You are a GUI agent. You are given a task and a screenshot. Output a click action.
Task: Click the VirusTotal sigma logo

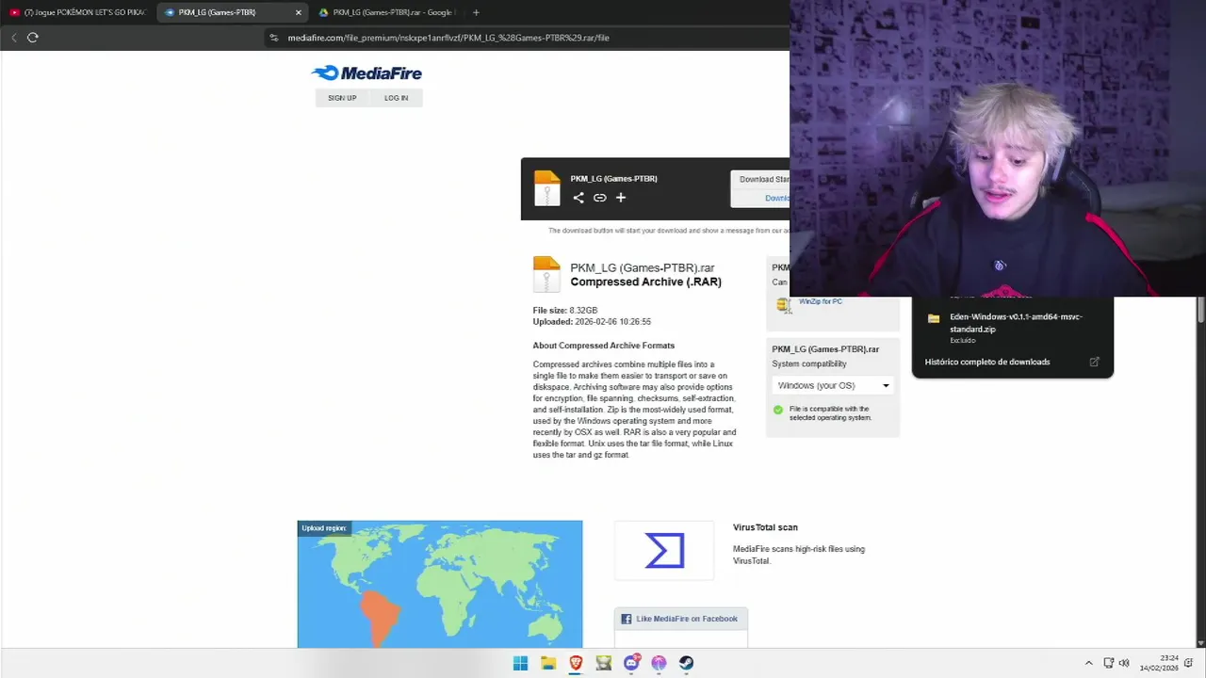pyautogui.click(x=664, y=551)
